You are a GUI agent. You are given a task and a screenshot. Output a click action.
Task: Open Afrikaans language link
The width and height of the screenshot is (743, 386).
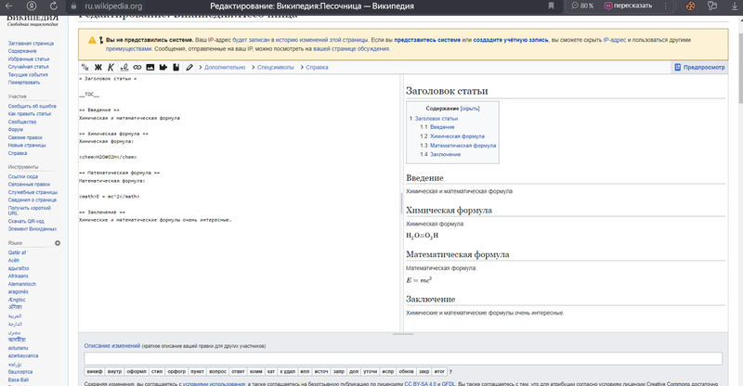point(18,277)
